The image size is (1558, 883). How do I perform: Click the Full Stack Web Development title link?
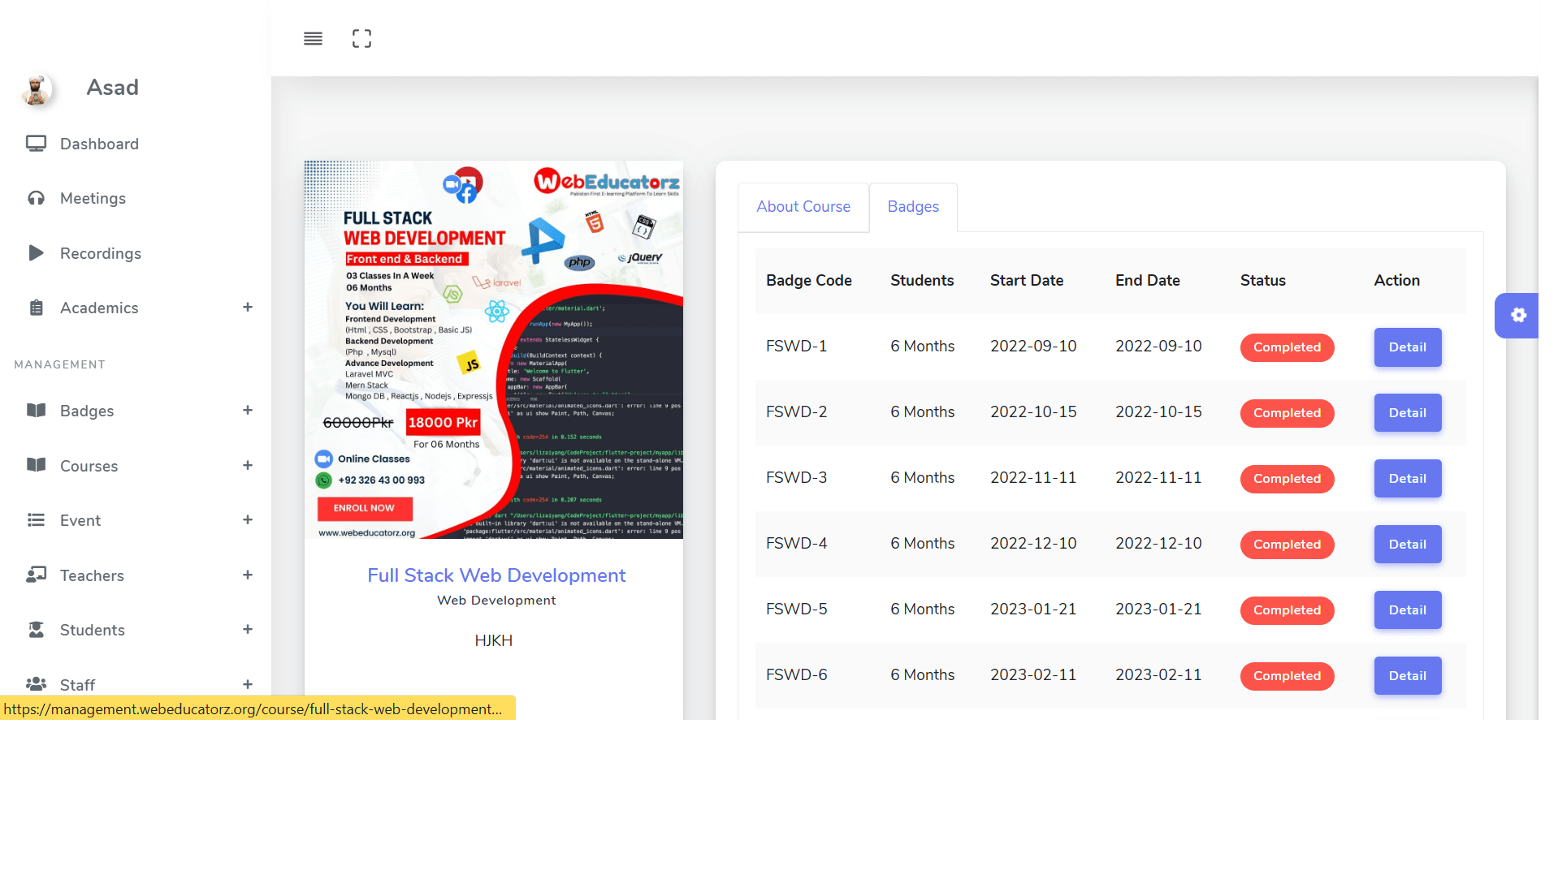pos(496,575)
